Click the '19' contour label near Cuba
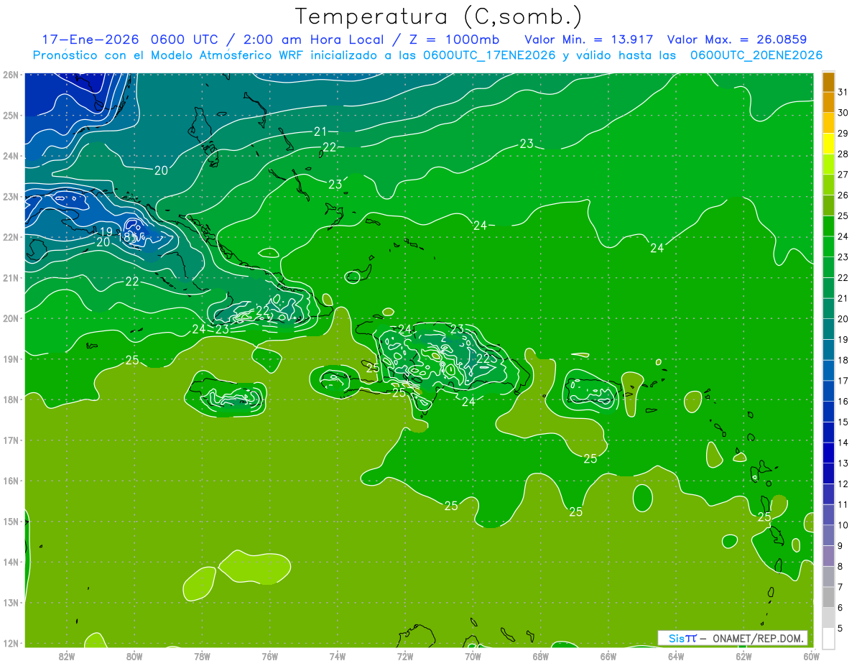This screenshot has width=862, height=666. 106,231
